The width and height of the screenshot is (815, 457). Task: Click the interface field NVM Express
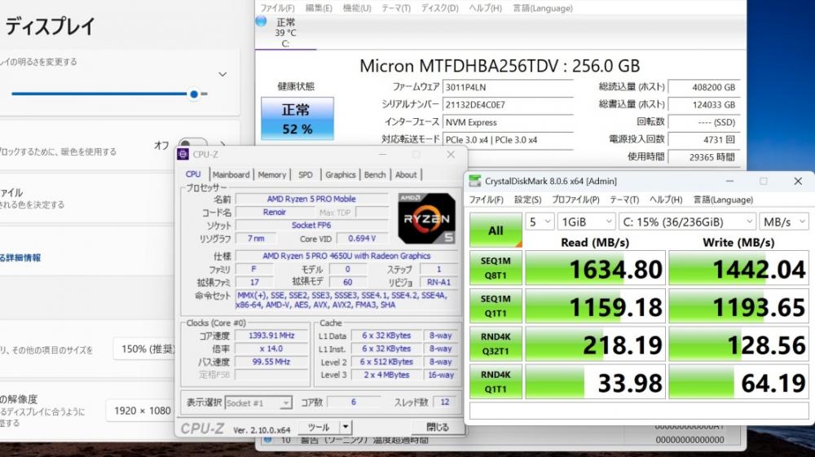tap(507, 122)
